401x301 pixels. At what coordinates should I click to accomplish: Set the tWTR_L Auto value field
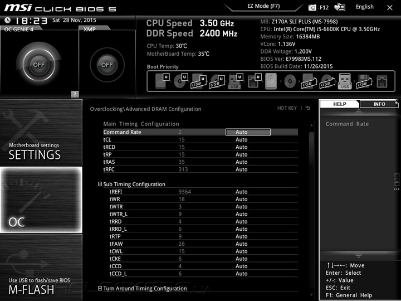pyautogui.click(x=241, y=214)
